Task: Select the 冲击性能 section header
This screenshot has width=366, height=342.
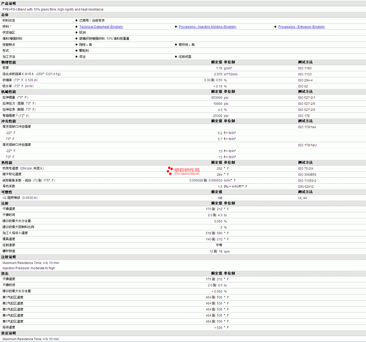Action: click(x=8, y=121)
